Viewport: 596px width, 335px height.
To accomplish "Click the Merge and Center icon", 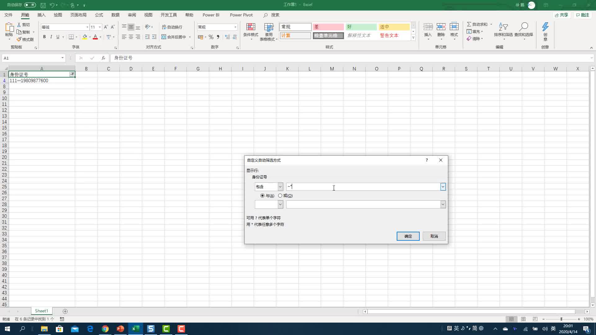I will click(x=164, y=37).
